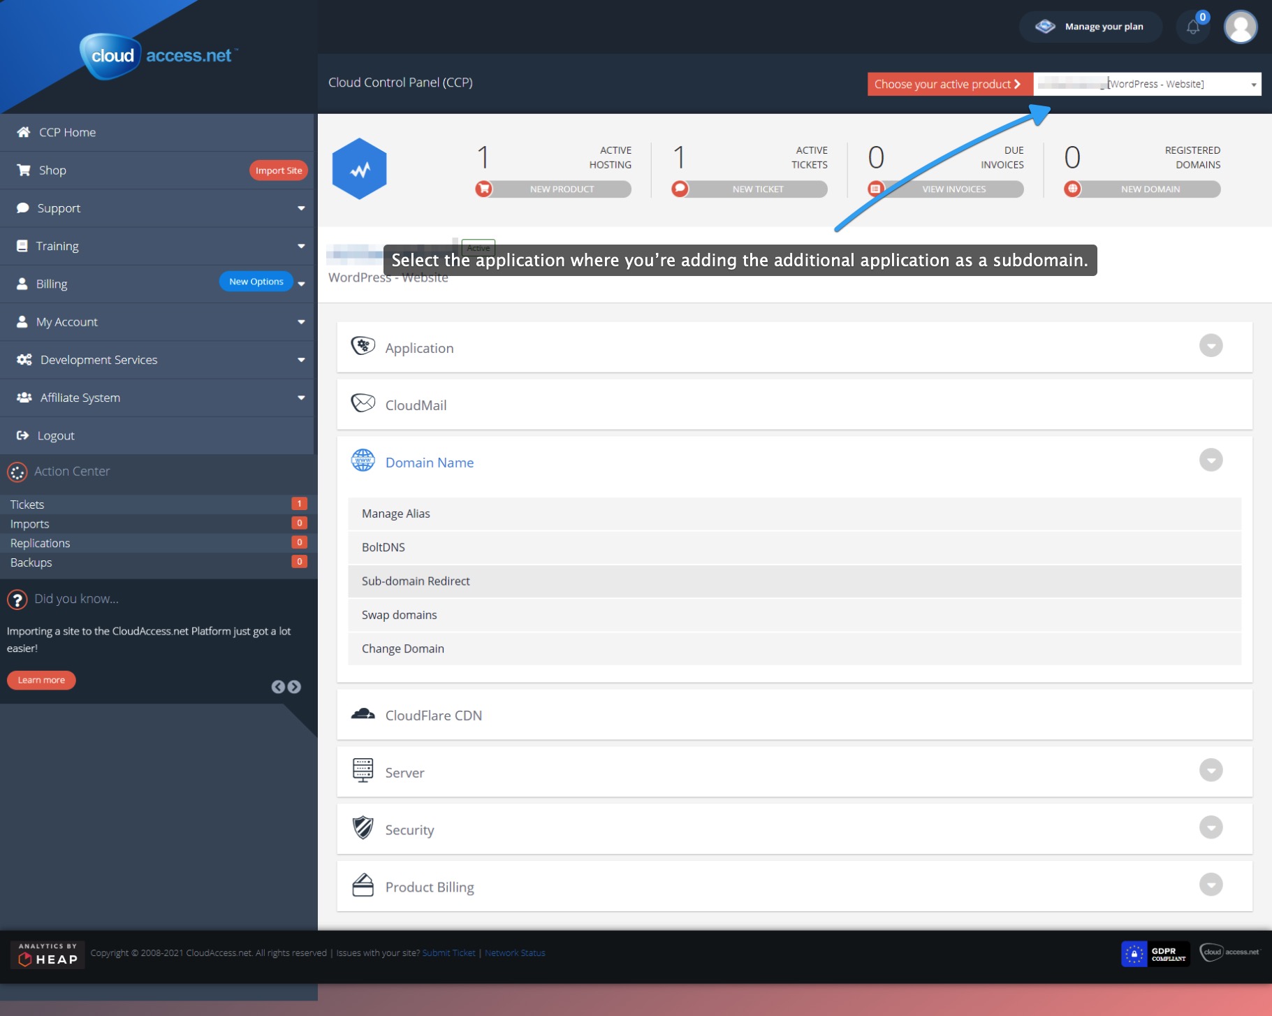1272x1016 pixels.
Task: Click the CloudFlare CDN section header
Action: pos(794,715)
